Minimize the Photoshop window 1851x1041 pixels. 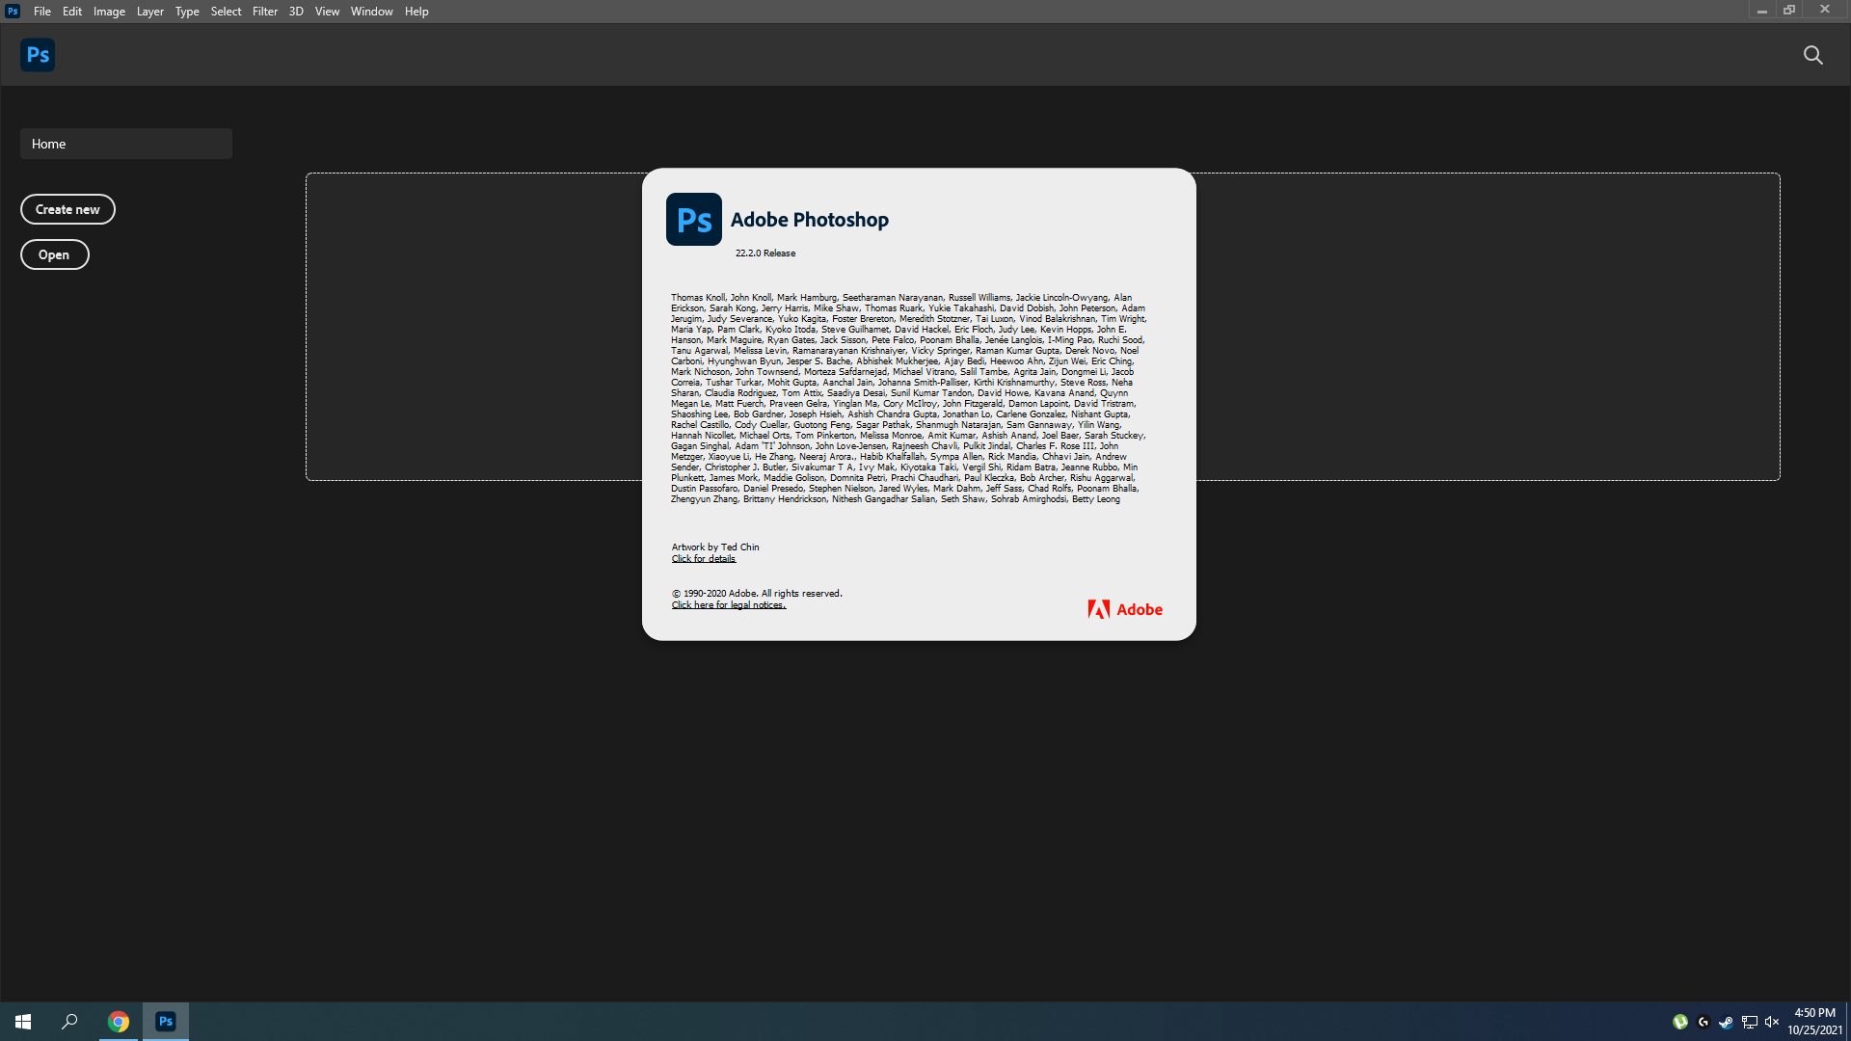pyautogui.click(x=1761, y=11)
